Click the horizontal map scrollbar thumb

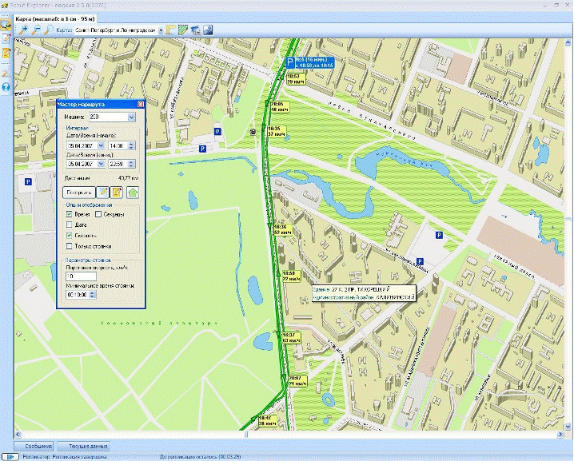click(x=246, y=435)
